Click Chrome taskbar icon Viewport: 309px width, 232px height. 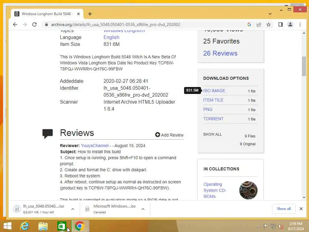[x=80, y=226]
